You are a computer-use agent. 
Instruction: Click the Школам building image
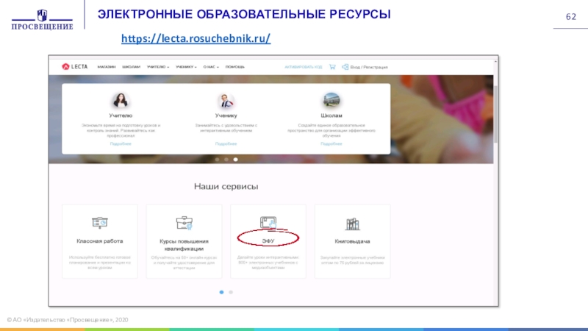tap(331, 100)
